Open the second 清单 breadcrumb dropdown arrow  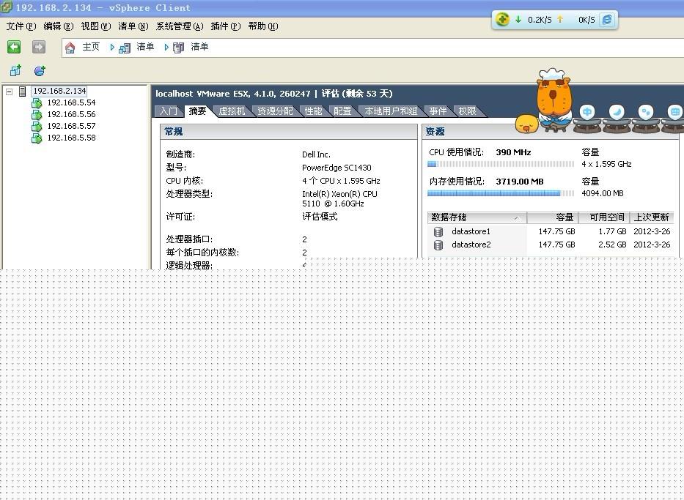[x=166, y=48]
